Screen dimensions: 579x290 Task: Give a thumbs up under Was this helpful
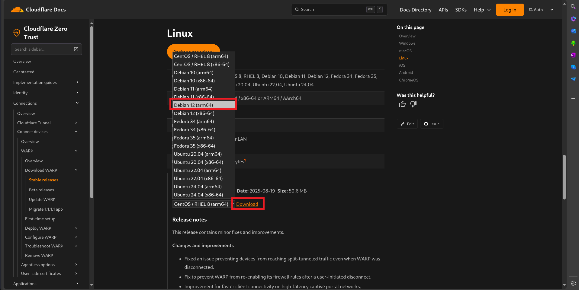pos(402,104)
